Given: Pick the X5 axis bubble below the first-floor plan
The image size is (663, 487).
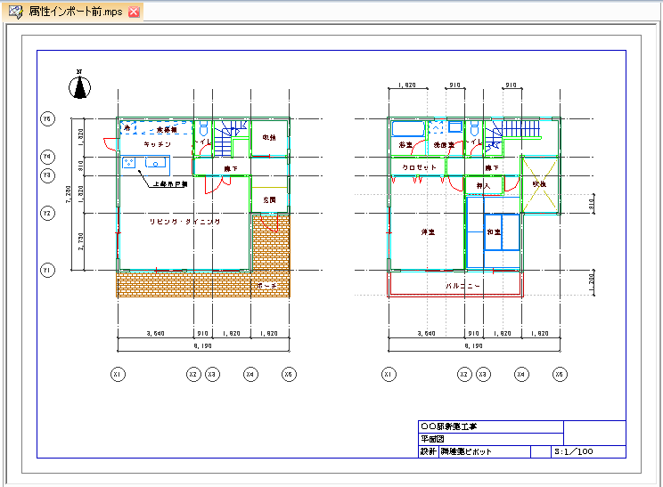Looking at the screenshot, I should coord(289,374).
